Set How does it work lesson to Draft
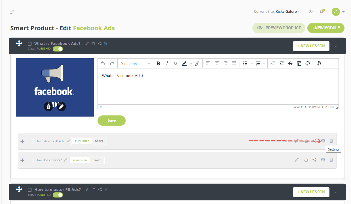This screenshot has height=204, width=351. [97, 160]
